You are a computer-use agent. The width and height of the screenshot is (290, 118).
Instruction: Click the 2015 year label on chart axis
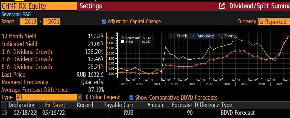coord(174,84)
